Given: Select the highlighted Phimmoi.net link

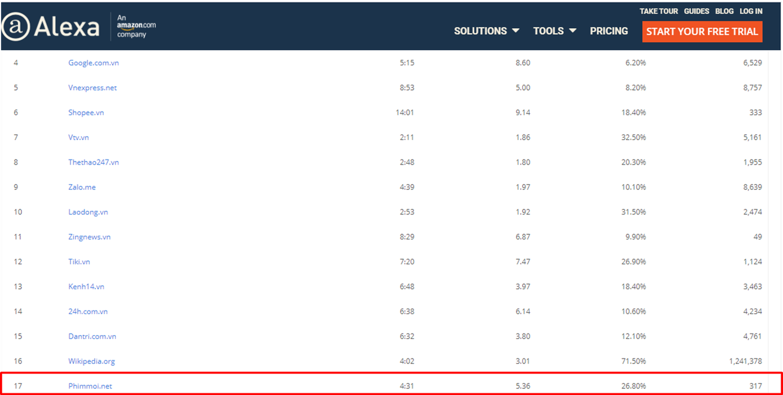Looking at the screenshot, I should pyautogui.click(x=90, y=386).
